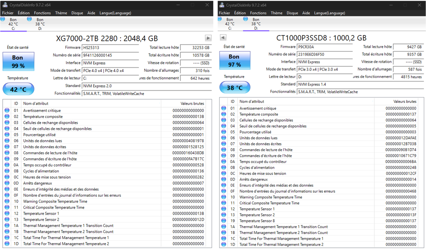Click status icon for Temperature Sensor 8, right window
The height and width of the screenshot is (250, 426).
[224, 221]
